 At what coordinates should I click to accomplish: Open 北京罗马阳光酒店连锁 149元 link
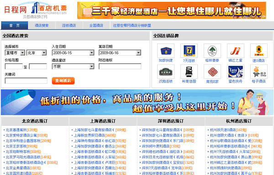pos(28,157)
